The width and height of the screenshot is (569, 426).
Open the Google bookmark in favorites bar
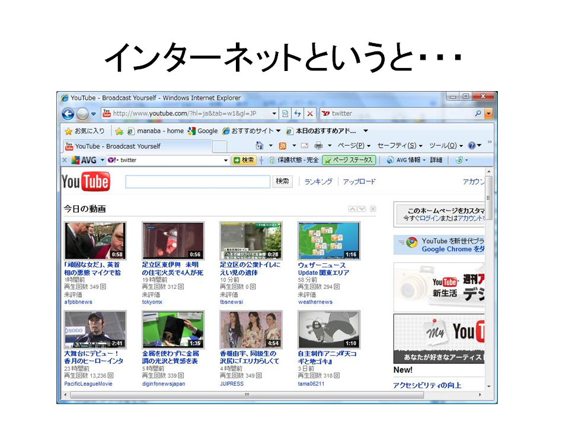[x=203, y=131]
